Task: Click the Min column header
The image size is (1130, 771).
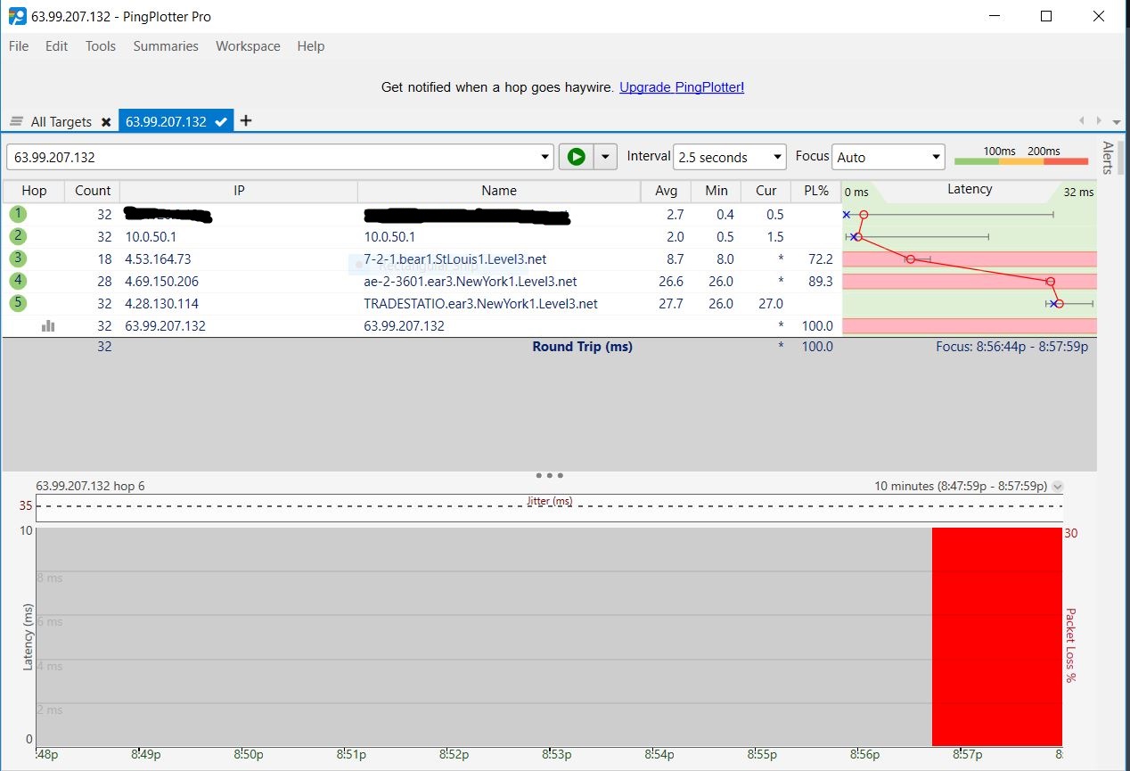Action: click(x=716, y=191)
